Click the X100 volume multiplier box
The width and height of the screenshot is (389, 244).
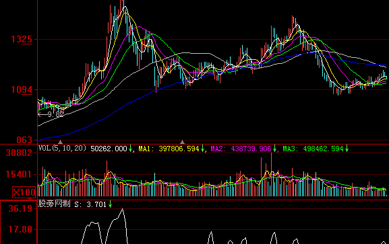tap(24, 192)
